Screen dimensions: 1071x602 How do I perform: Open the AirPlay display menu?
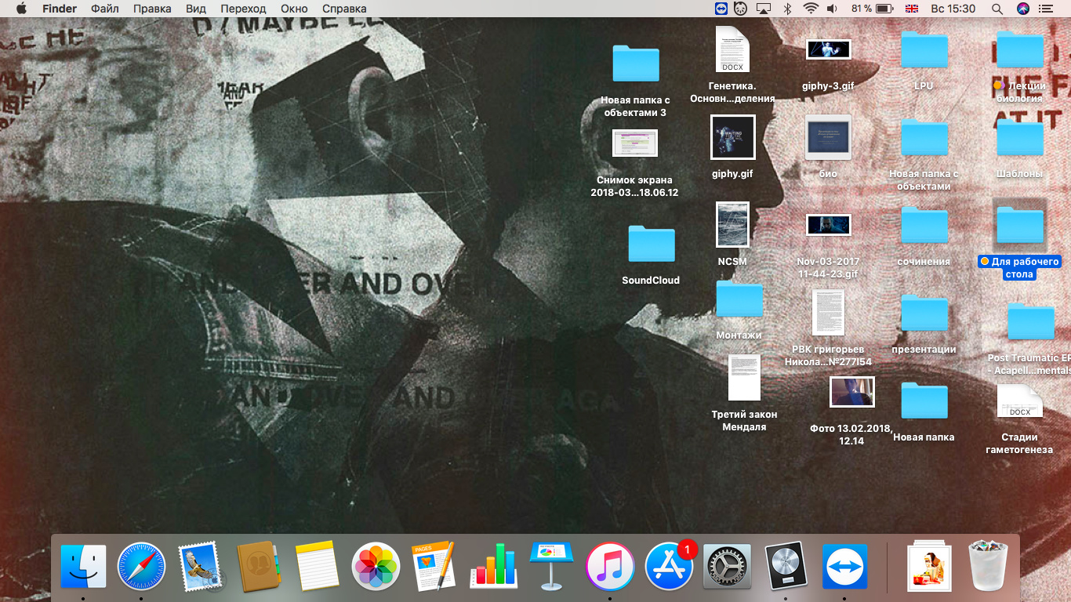[763, 9]
